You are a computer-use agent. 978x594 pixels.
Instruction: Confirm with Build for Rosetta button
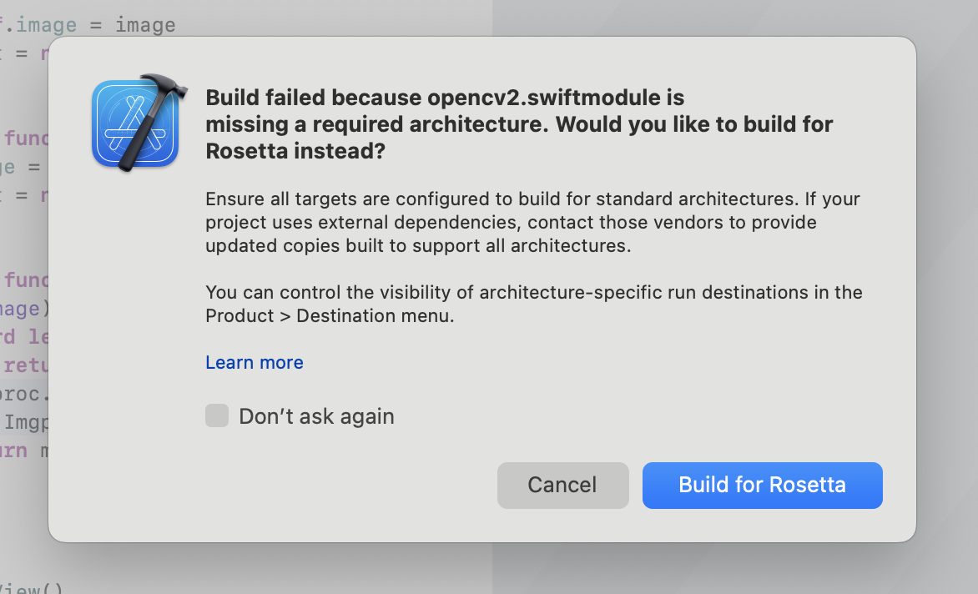click(762, 485)
